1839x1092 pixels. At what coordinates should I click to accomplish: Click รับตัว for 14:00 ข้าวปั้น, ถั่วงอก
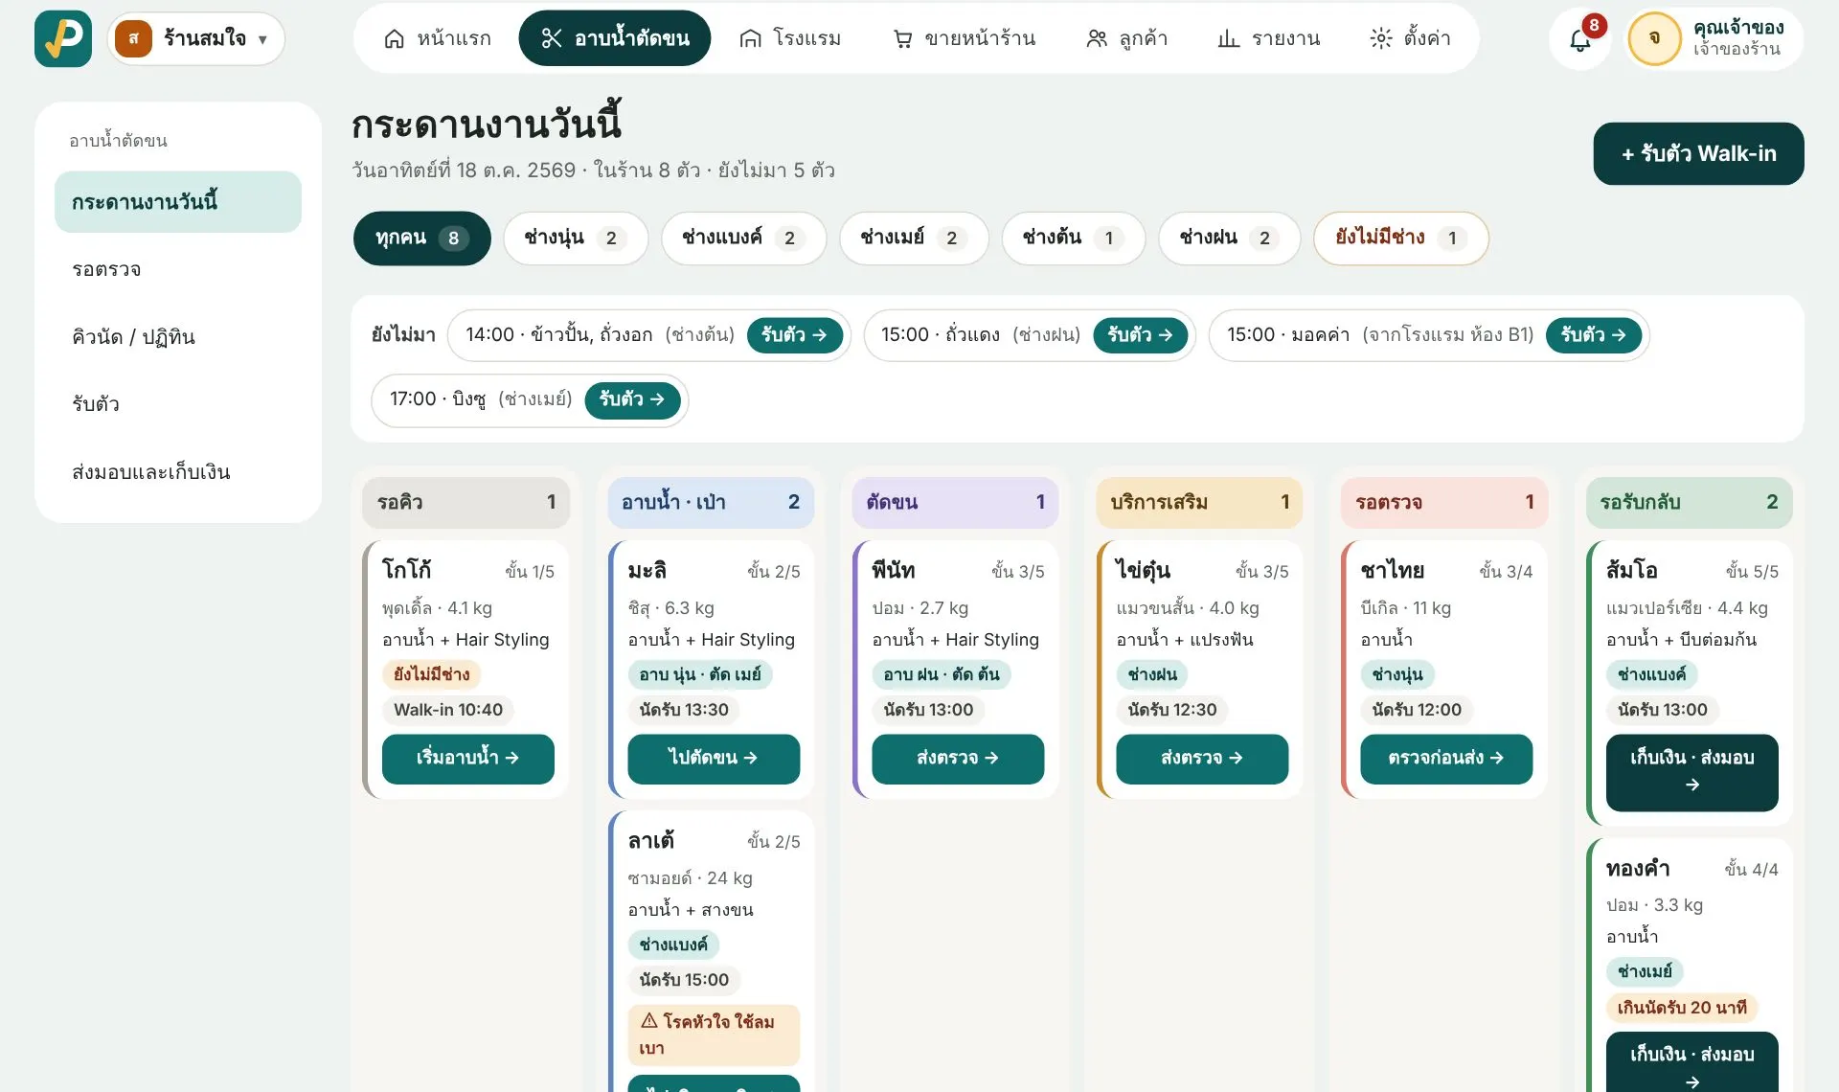click(x=794, y=335)
